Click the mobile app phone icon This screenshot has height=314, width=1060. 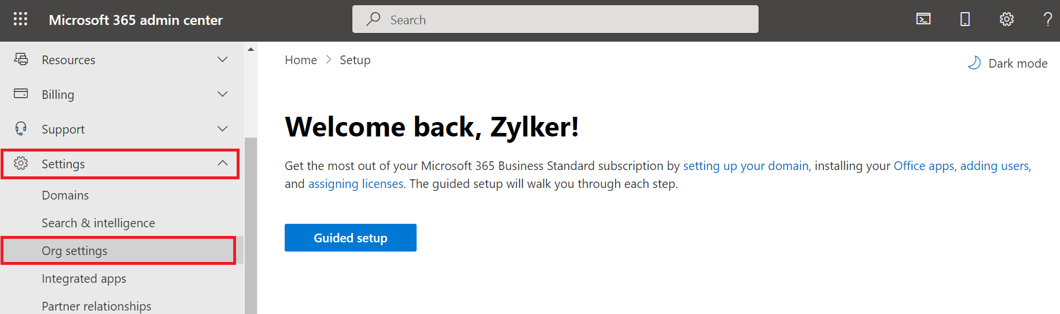965,19
